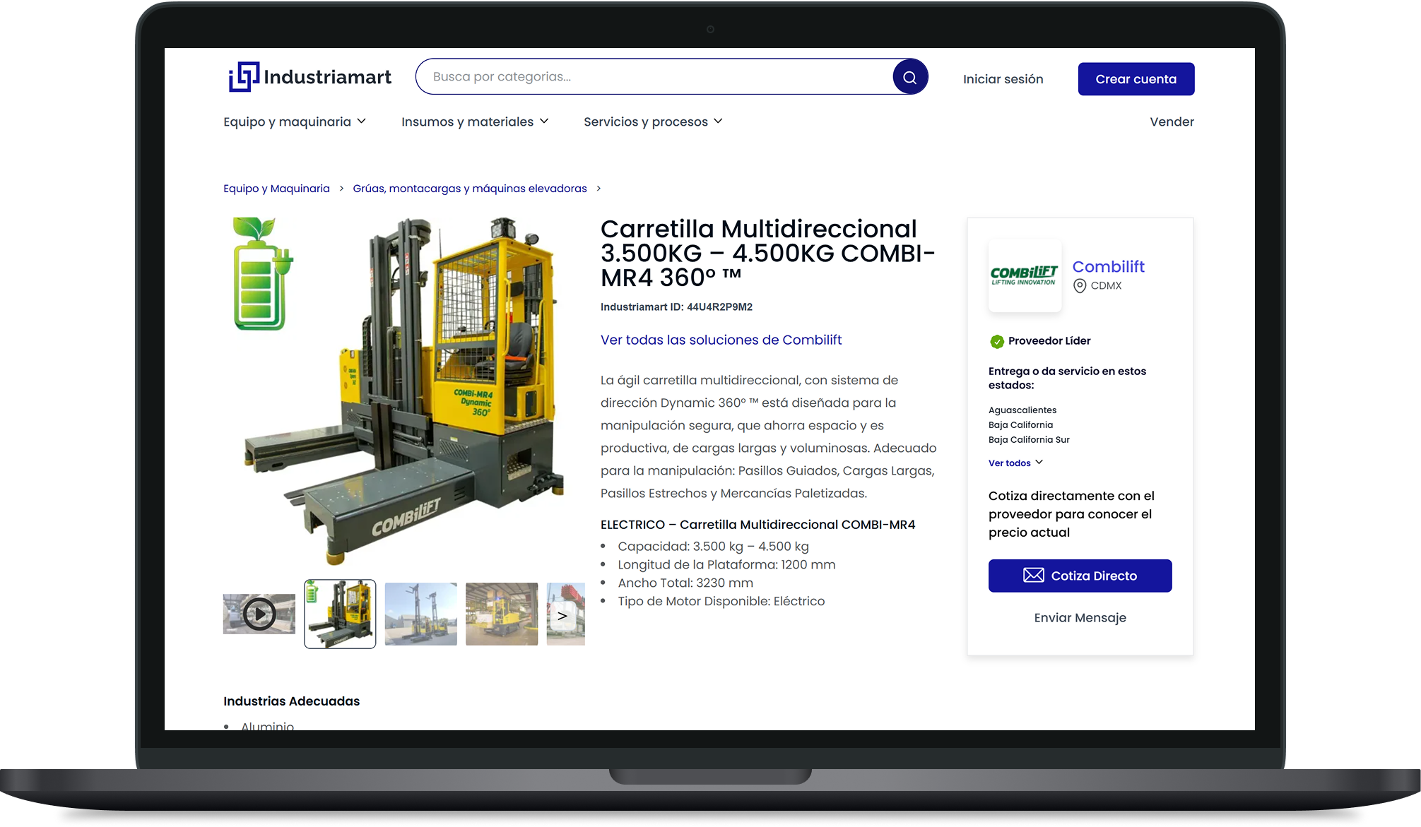This screenshot has height=827, width=1421.
Task: Click the product title Carretilla Multidireccional
Action: click(768, 254)
